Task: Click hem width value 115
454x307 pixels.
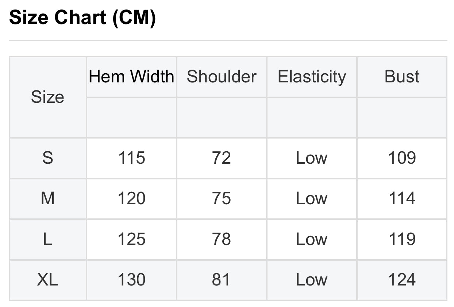Action: [x=131, y=158]
